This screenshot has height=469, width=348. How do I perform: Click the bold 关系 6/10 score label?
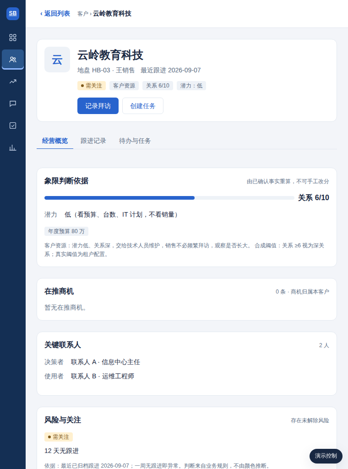click(x=314, y=198)
